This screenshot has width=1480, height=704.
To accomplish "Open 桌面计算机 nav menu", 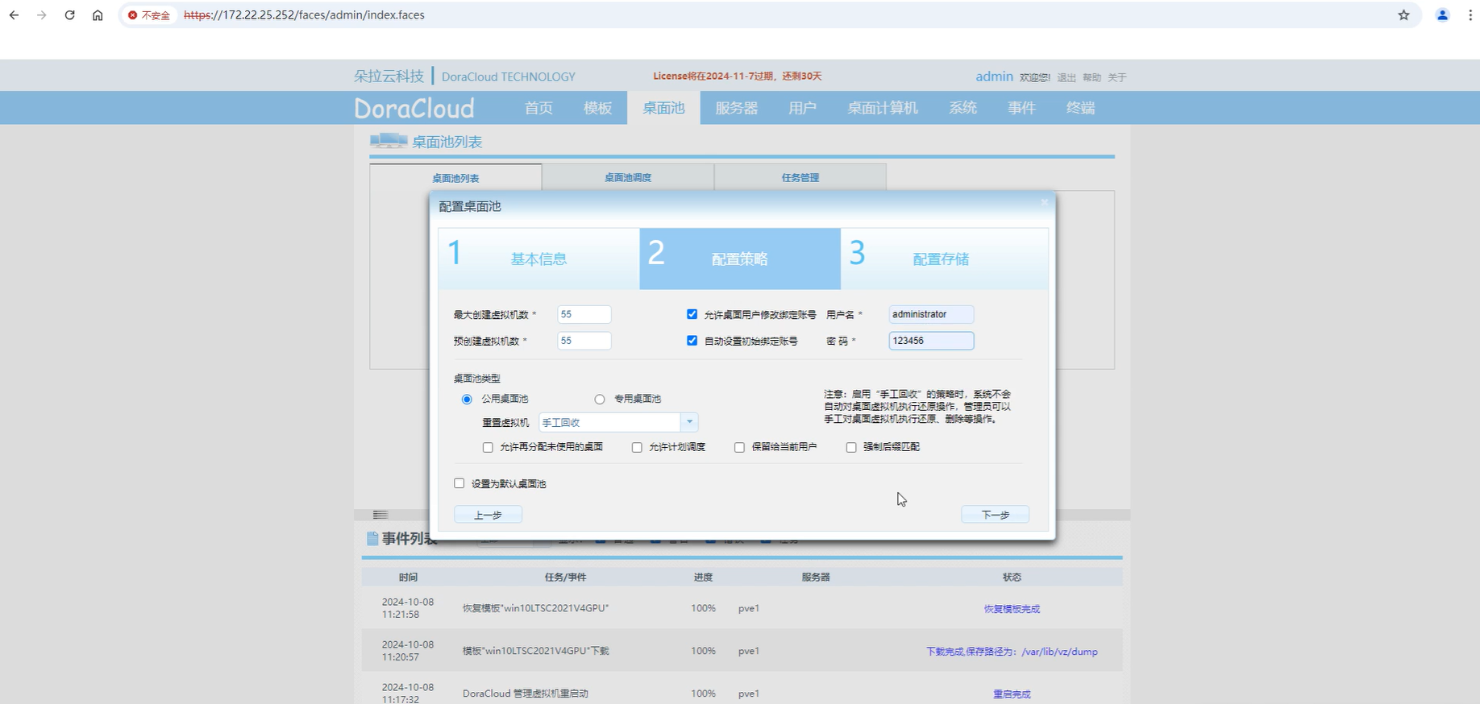I will pyautogui.click(x=883, y=108).
